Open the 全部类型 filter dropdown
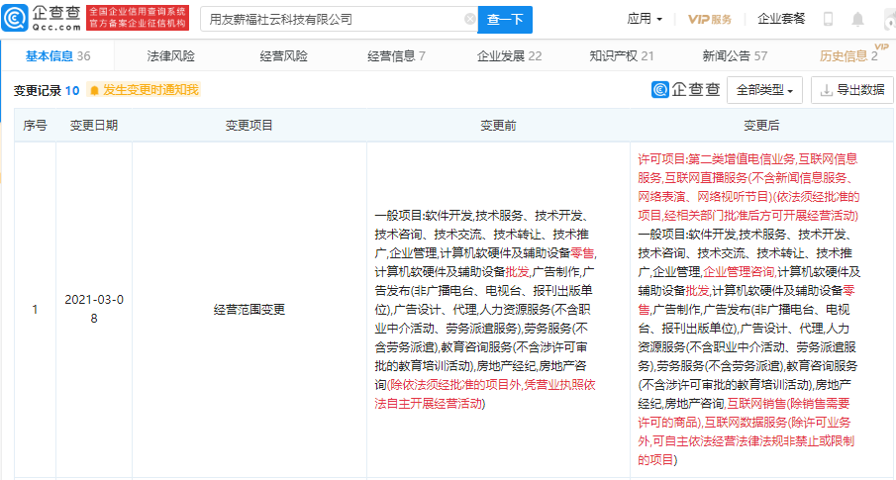The width and height of the screenshot is (896, 480). pos(764,90)
